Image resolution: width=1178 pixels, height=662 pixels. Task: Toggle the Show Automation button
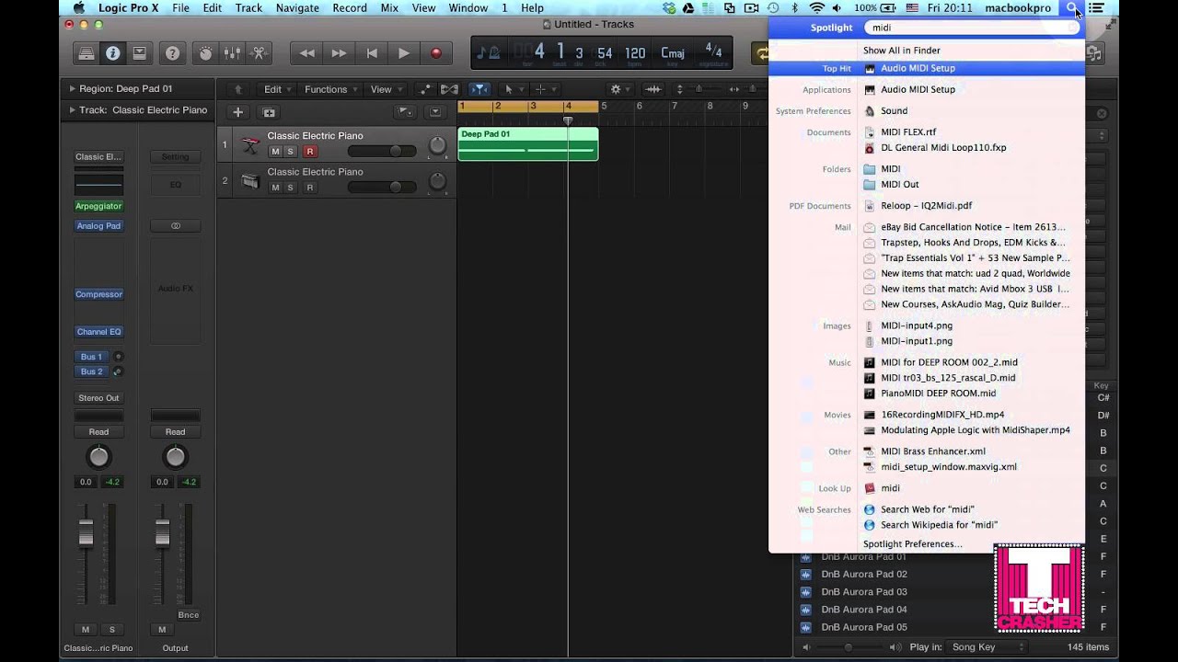[424, 89]
